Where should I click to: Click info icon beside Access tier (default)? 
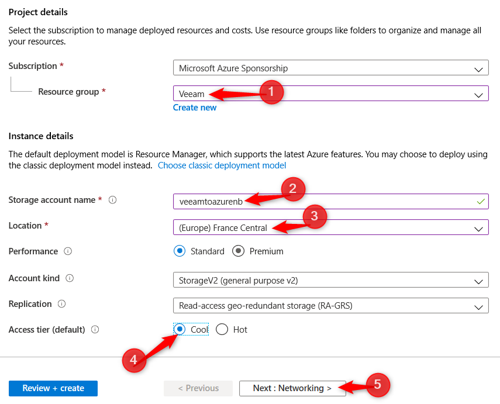coord(95,330)
